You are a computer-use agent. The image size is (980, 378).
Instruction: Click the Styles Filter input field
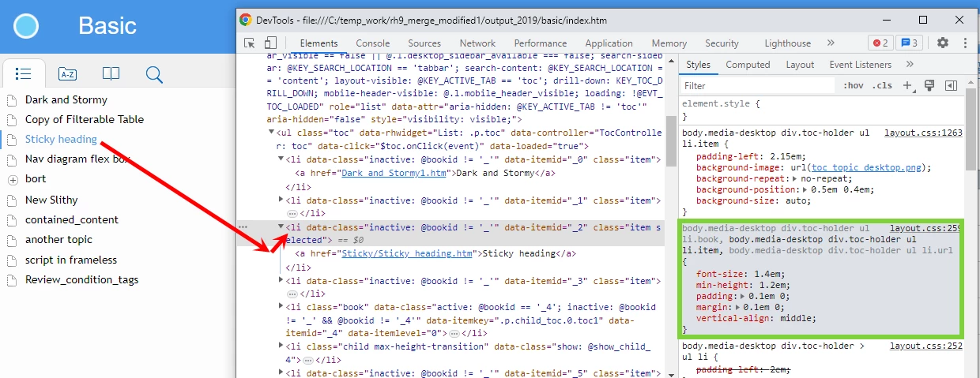point(758,85)
